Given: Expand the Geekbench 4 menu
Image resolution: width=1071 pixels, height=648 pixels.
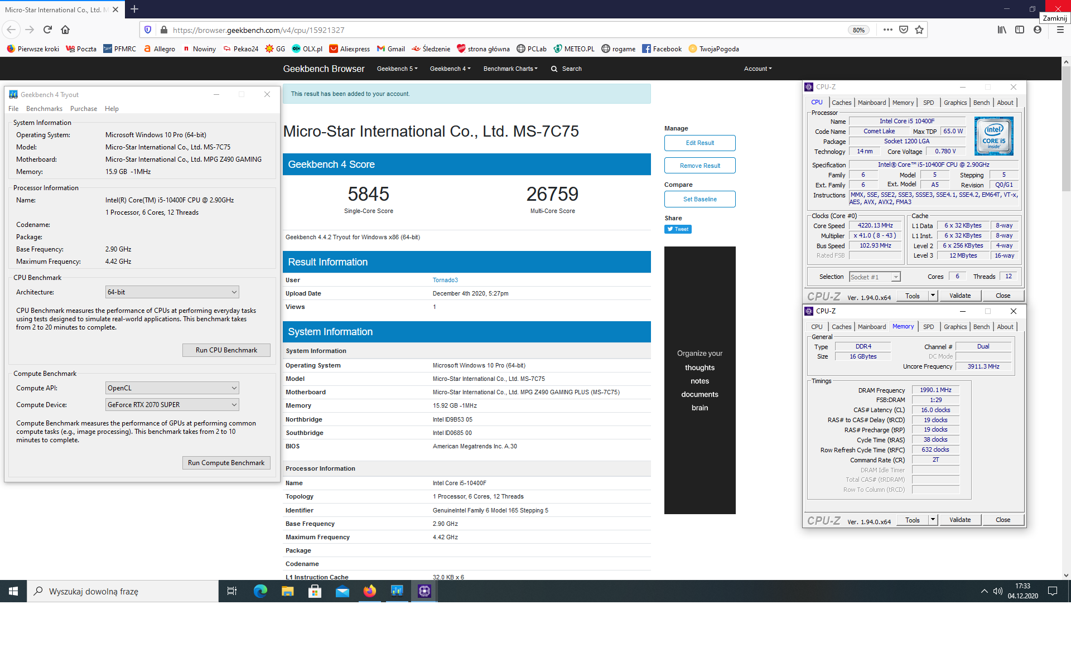Looking at the screenshot, I should click(x=450, y=69).
